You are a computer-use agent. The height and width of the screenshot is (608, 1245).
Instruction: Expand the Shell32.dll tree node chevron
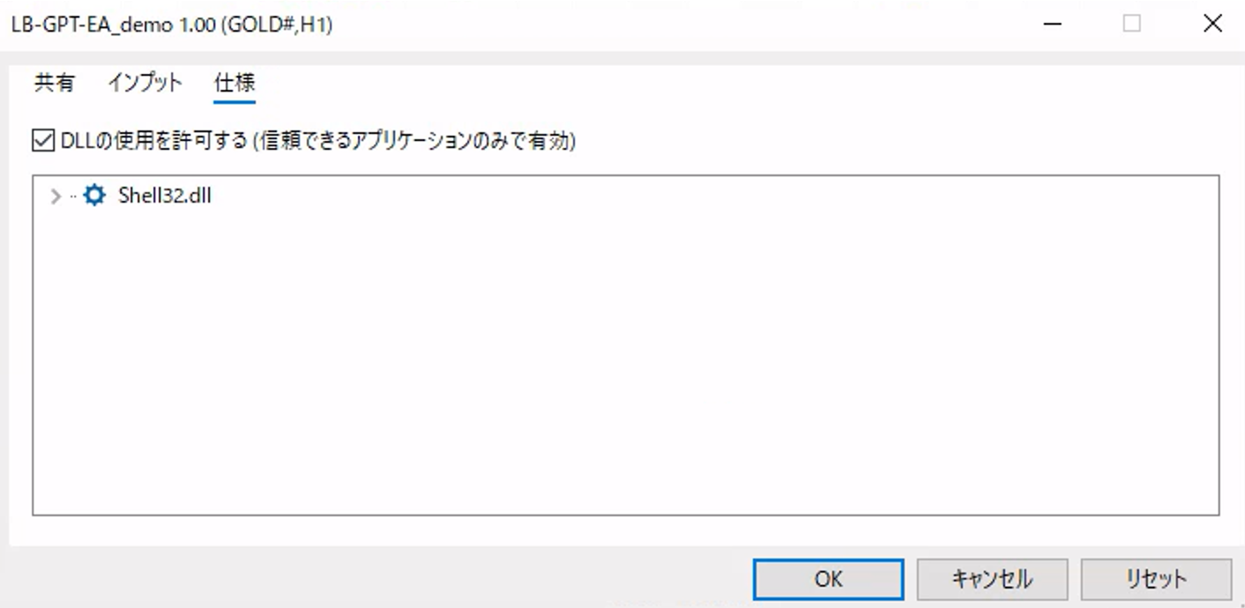(56, 196)
